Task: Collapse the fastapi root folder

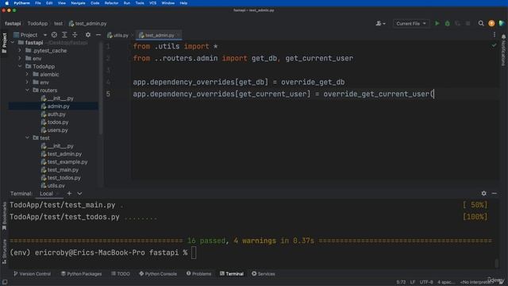Action: point(13,42)
